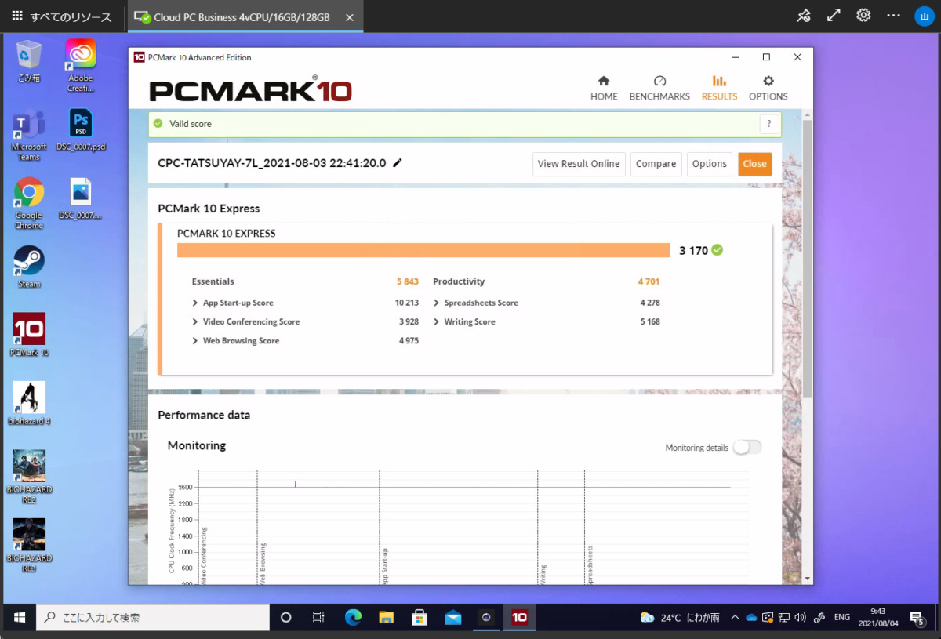Open File Explorer from the taskbar
The width and height of the screenshot is (941, 639).
(x=386, y=618)
